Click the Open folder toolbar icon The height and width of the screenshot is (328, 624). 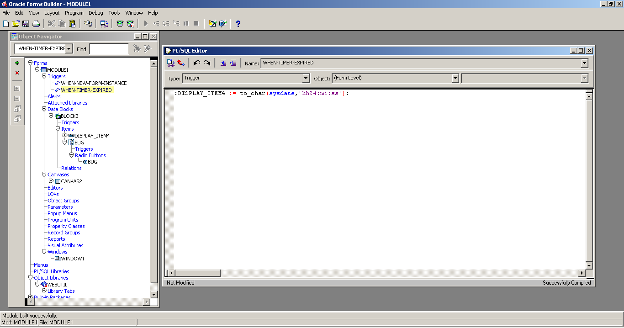coord(16,24)
